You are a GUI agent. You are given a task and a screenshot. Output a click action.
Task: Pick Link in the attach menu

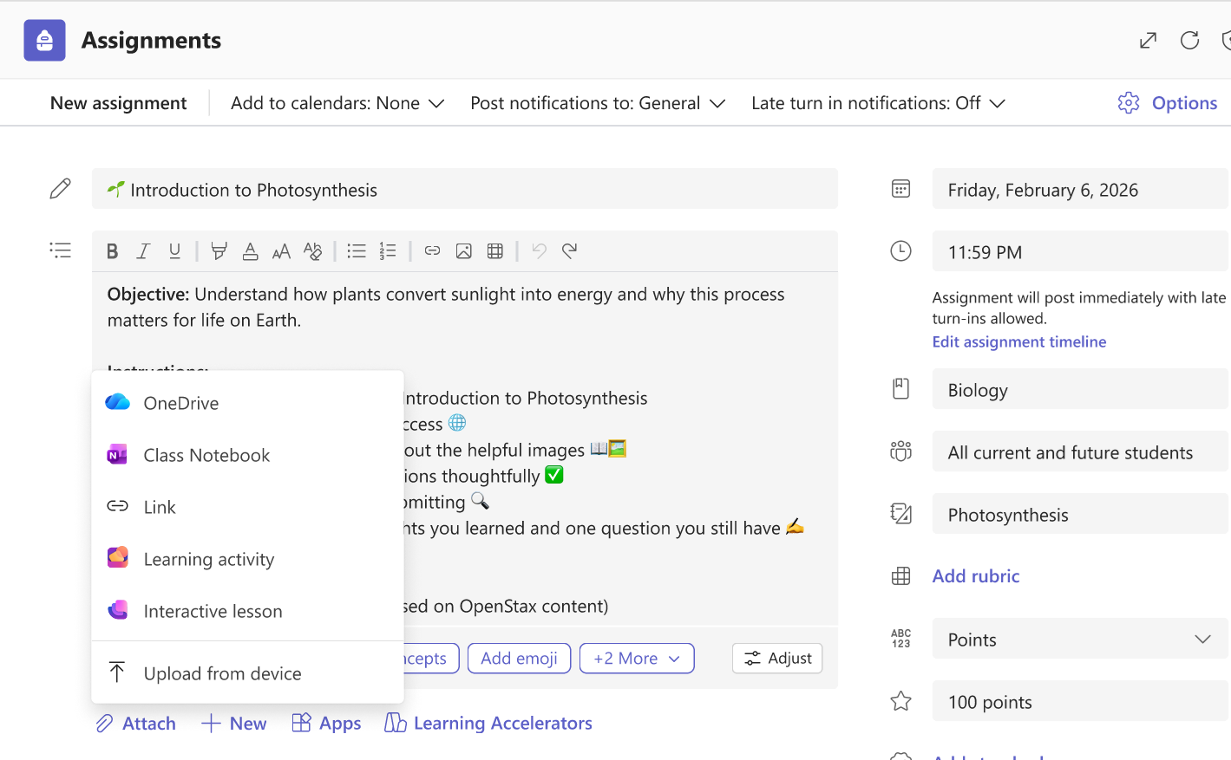coord(247,507)
